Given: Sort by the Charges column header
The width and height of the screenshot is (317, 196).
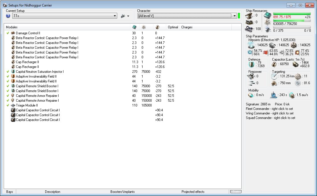Looking at the screenshot, I should pyautogui.click(x=187, y=27).
